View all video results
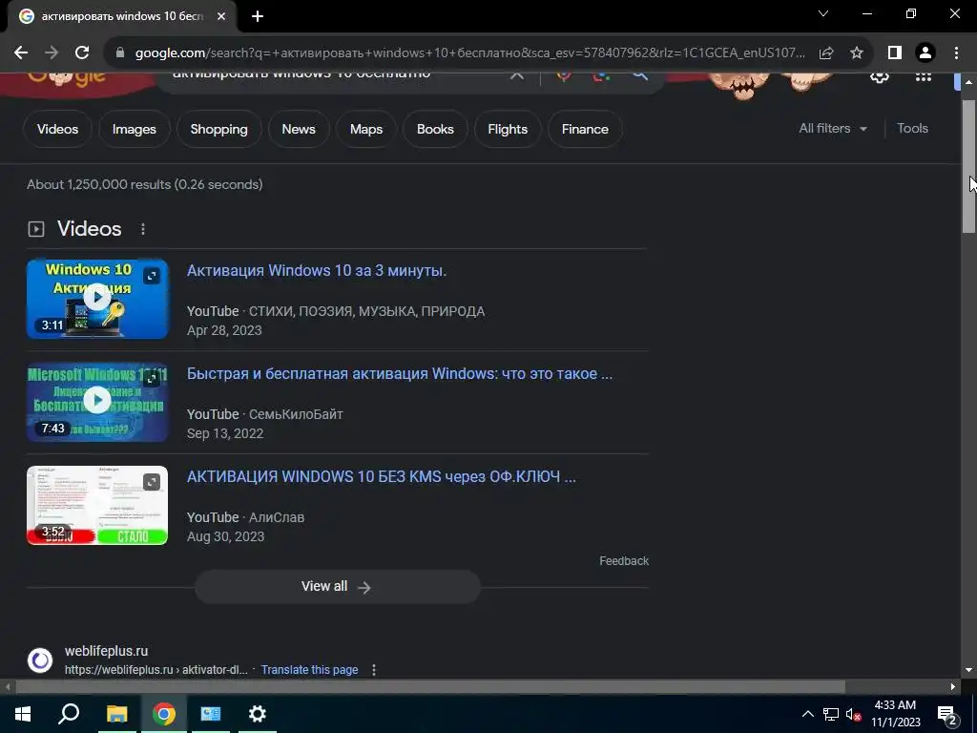The image size is (977, 733). coord(338,587)
